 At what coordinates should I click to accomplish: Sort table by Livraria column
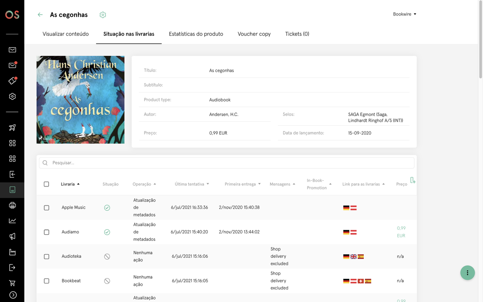point(70,184)
